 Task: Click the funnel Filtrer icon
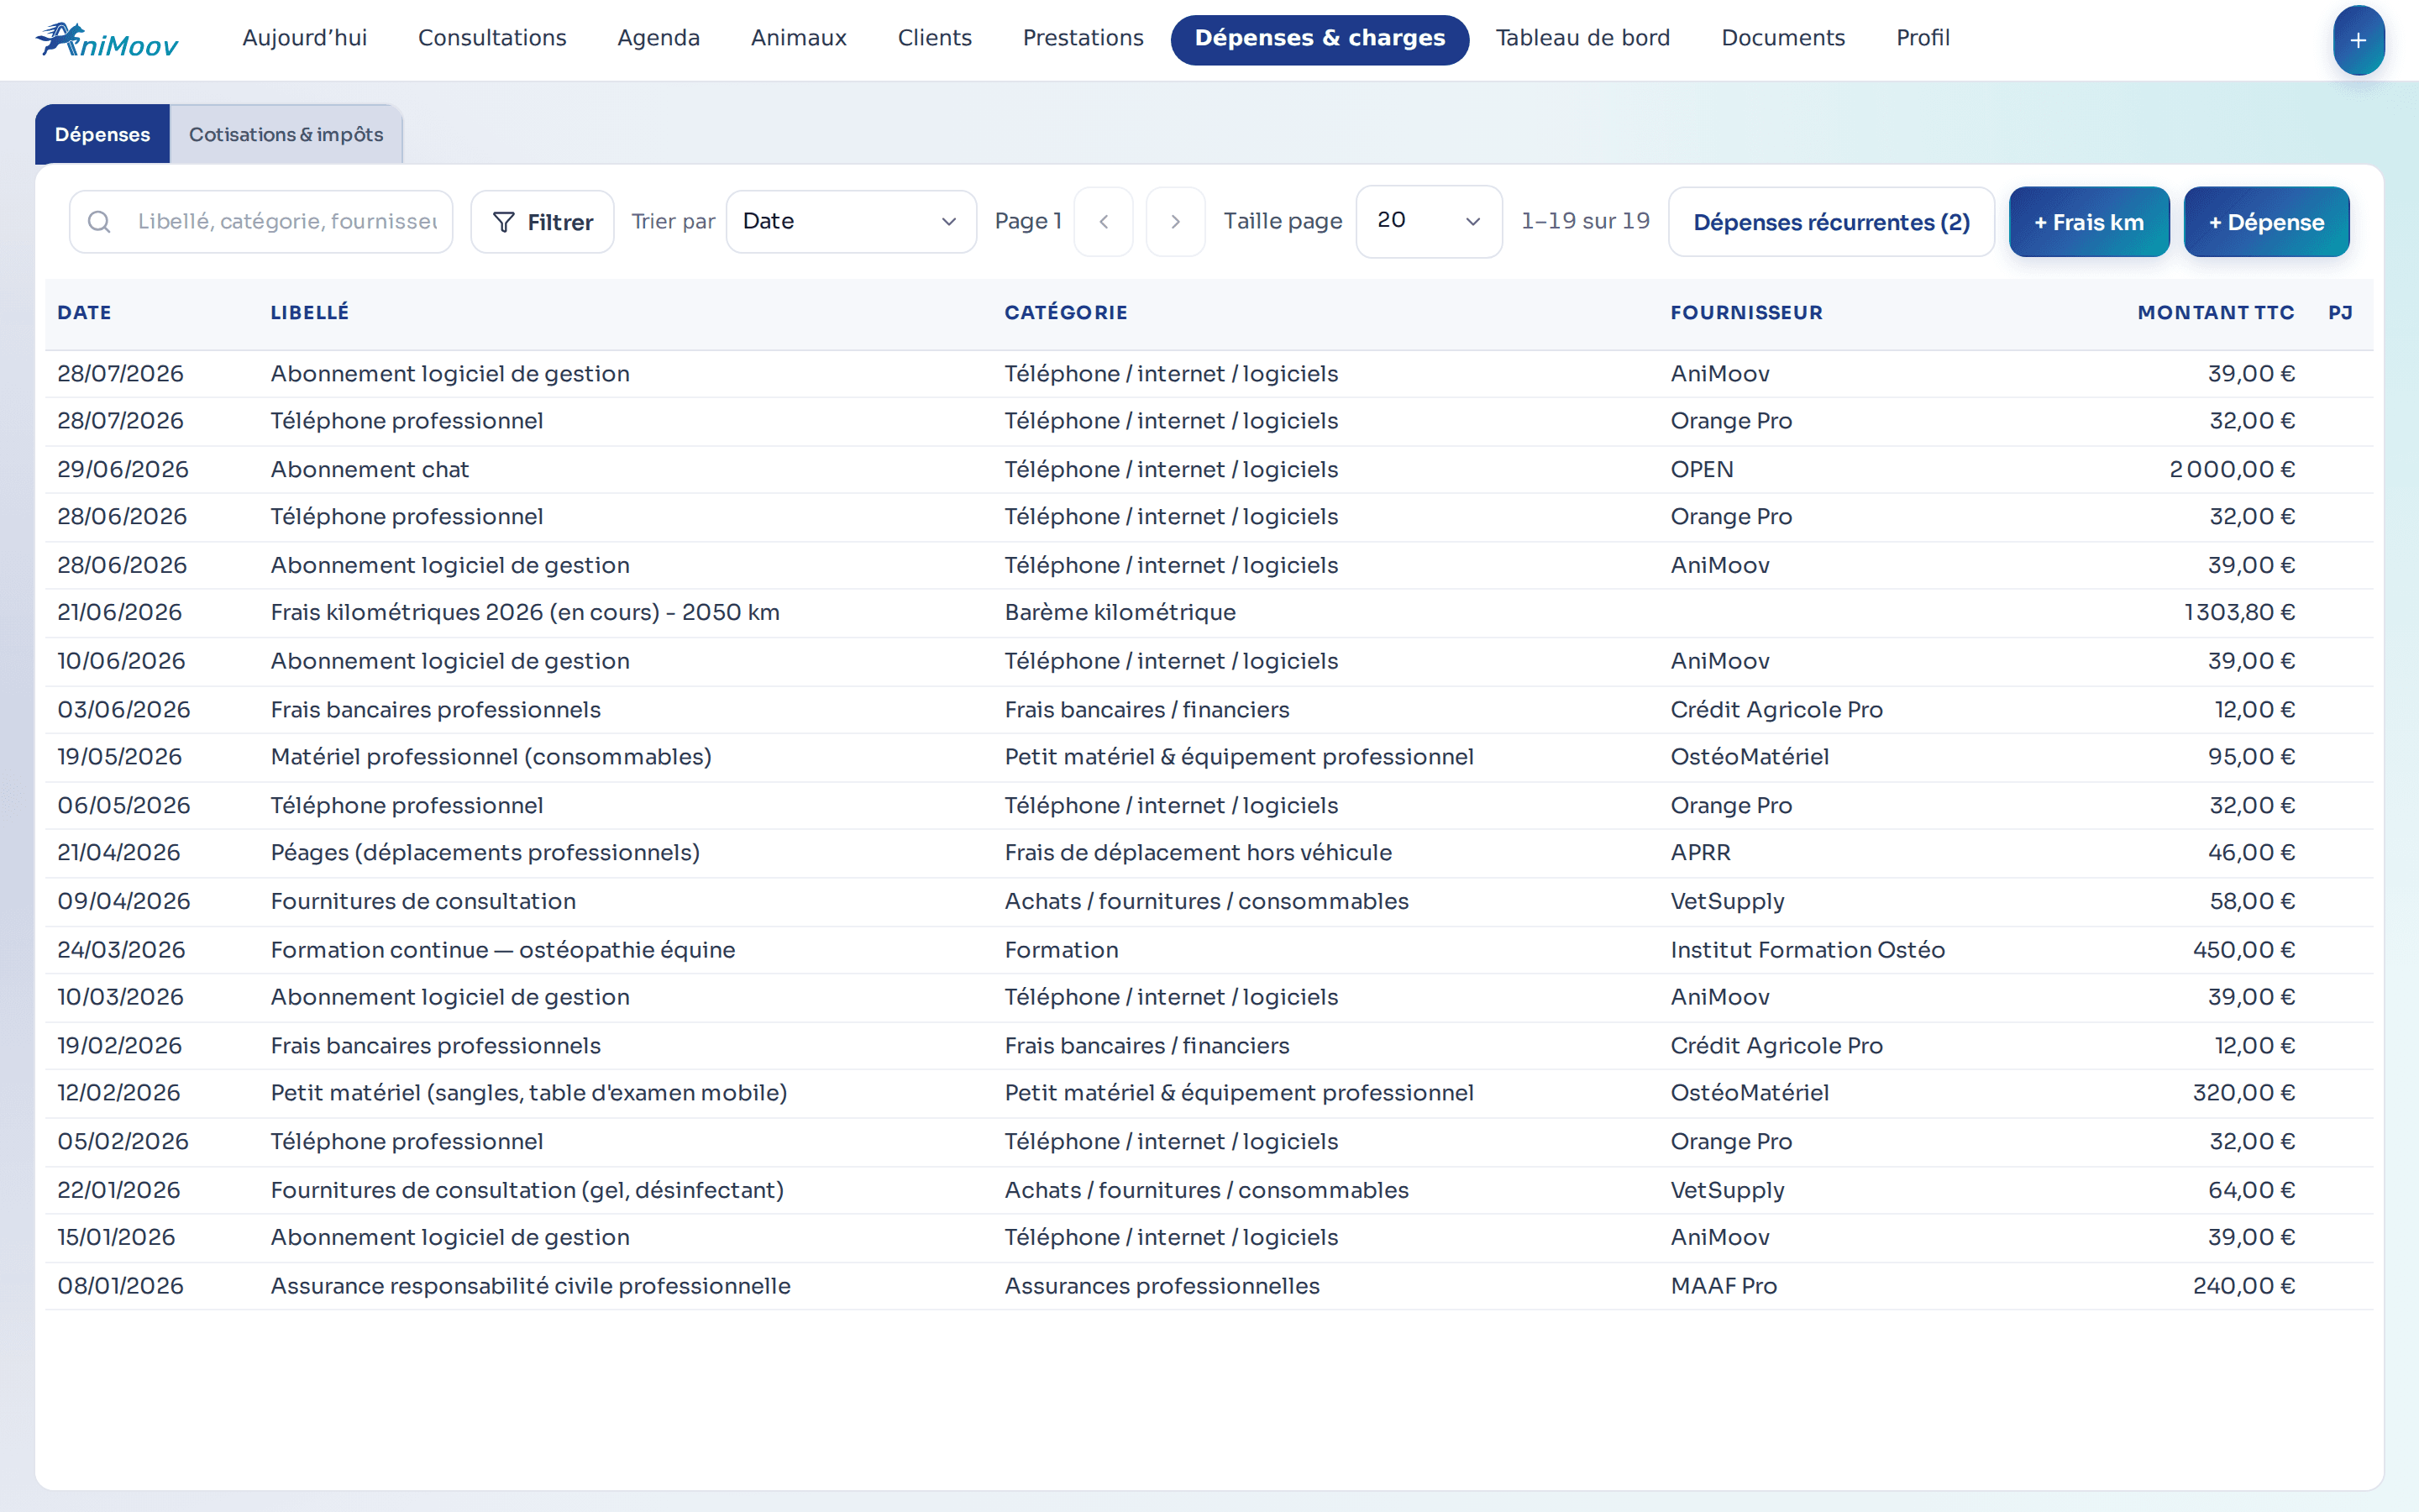point(504,222)
